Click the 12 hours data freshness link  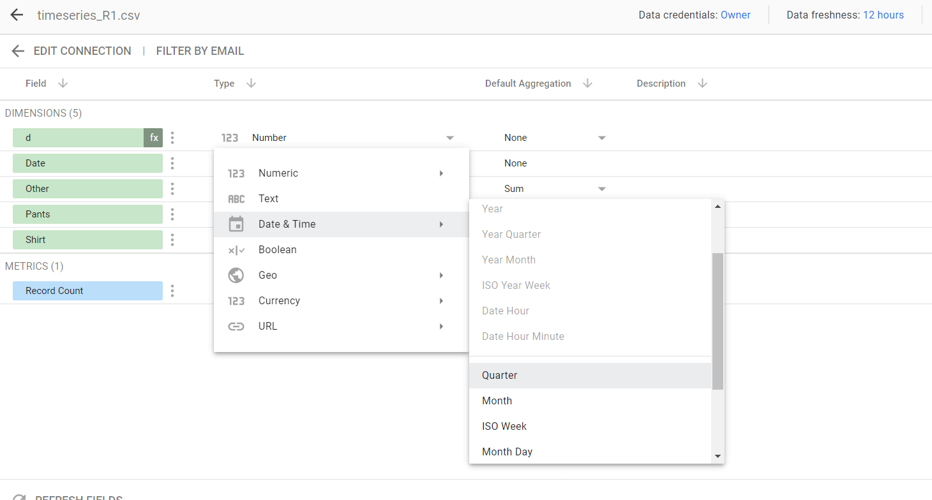[883, 15]
